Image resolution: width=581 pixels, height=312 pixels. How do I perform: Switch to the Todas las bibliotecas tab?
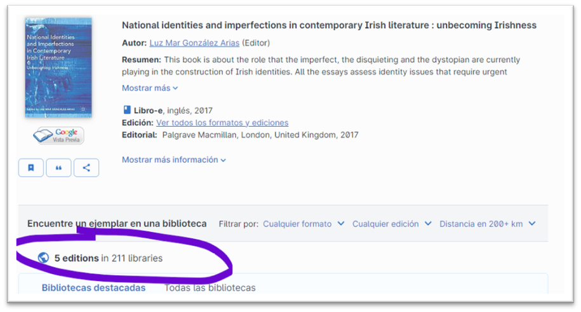tap(210, 288)
